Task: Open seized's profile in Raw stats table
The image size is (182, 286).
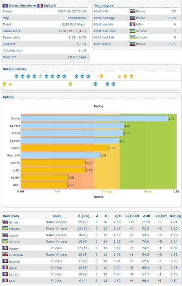Action: [x=13, y=235]
